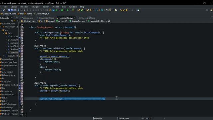
Task: Open the Source menu
Action: (x=14, y=7)
